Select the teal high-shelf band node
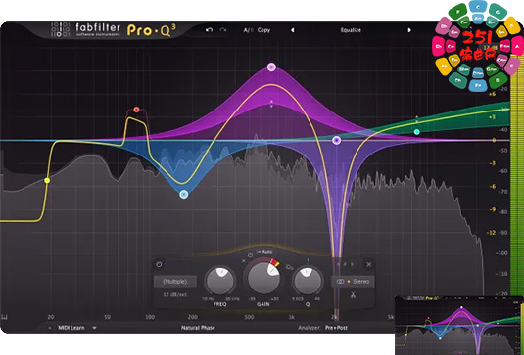 (416, 132)
